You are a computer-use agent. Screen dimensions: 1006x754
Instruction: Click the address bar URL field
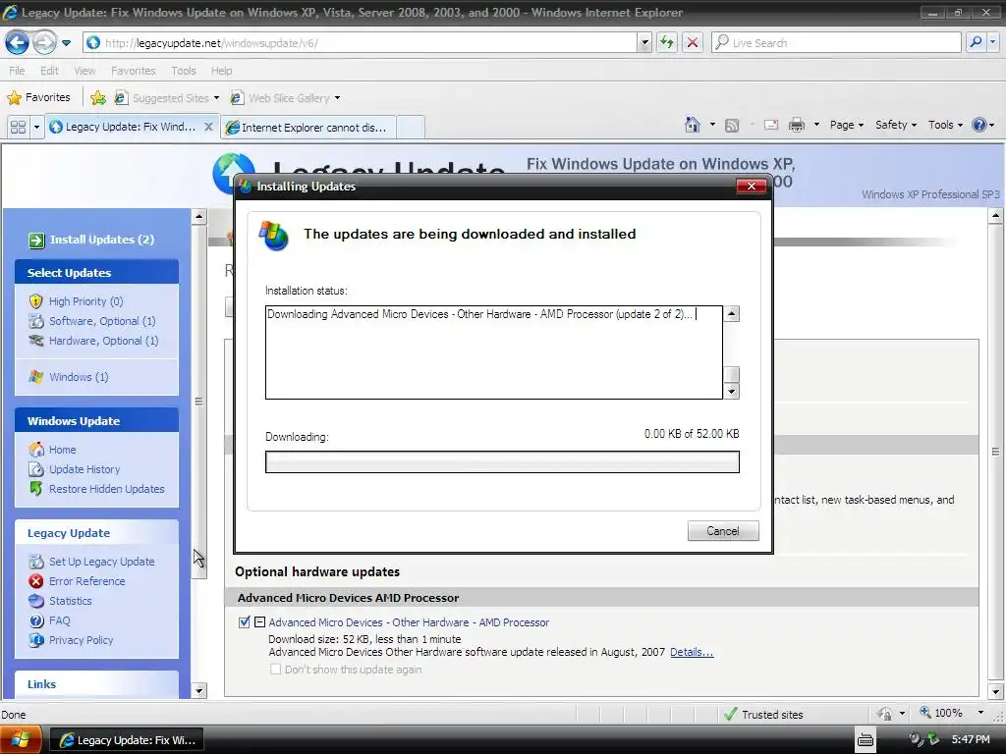tap(361, 43)
